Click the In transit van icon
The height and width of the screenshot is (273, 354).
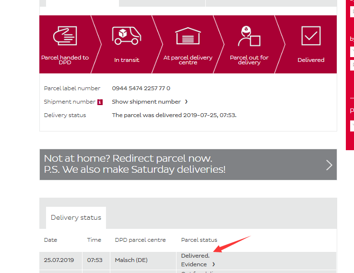[127, 36]
